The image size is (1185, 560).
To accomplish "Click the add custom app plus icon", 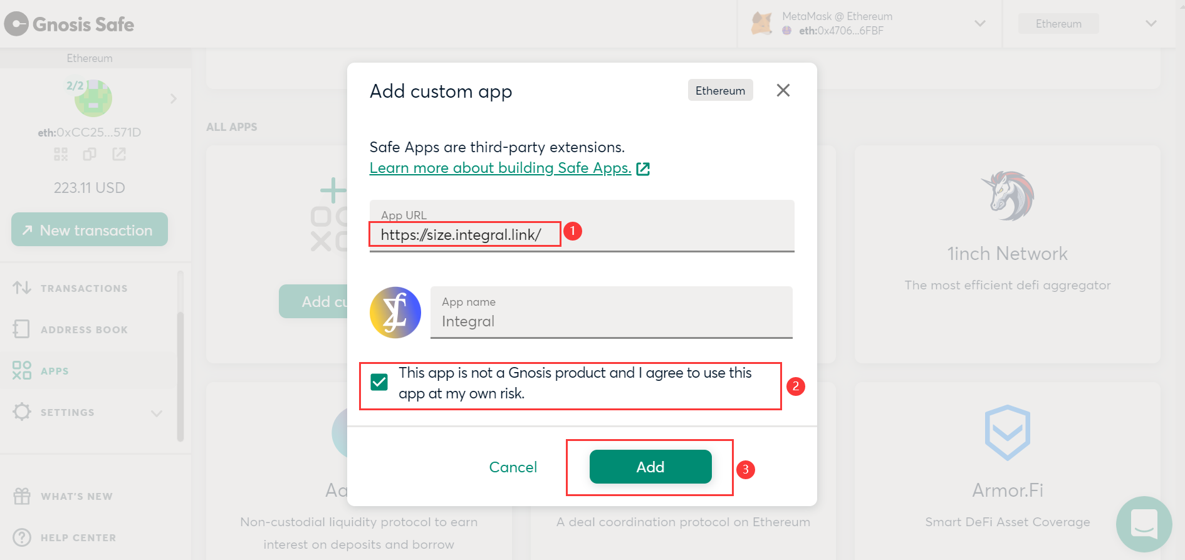I will [x=333, y=190].
